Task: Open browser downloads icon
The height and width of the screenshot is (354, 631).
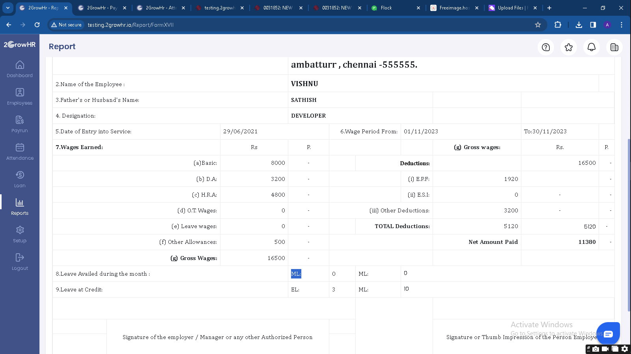Action: point(579,25)
